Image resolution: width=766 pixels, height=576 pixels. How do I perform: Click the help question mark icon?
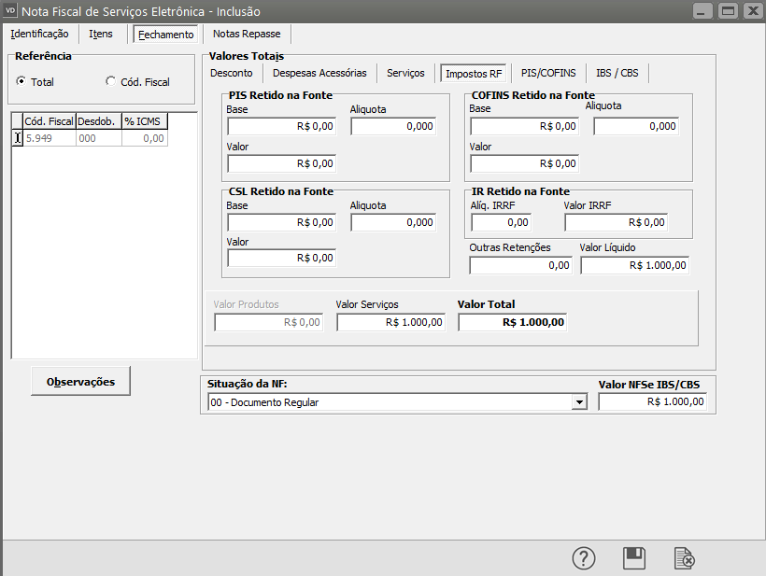pyautogui.click(x=584, y=558)
